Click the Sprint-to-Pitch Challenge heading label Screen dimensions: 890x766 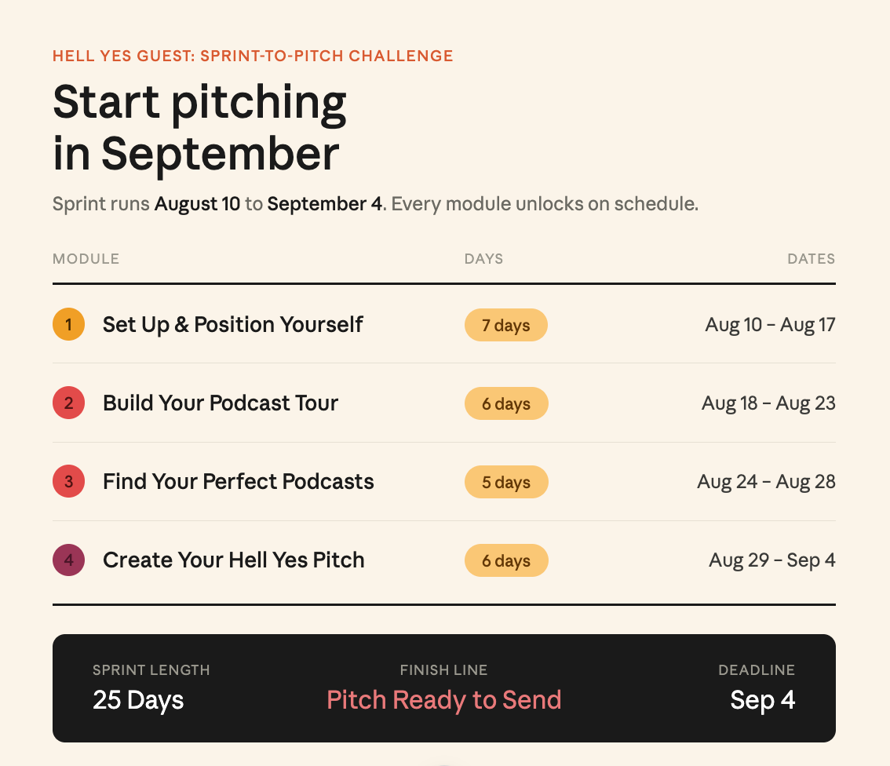click(x=253, y=56)
